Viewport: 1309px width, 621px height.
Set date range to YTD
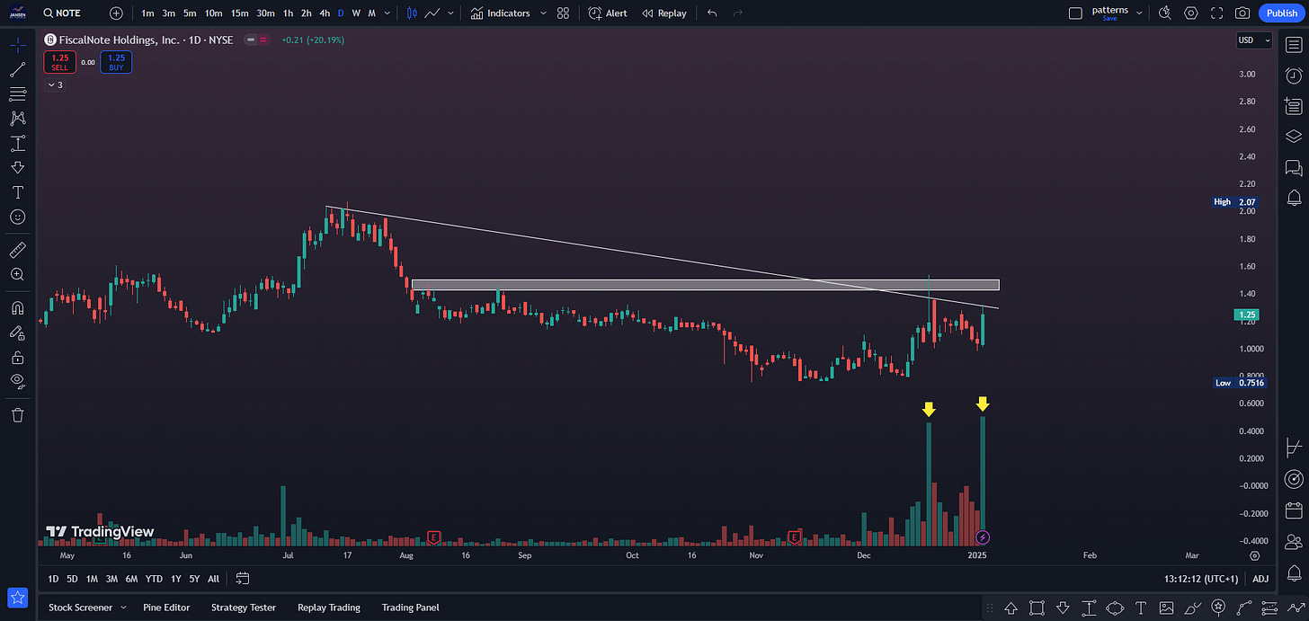154,579
